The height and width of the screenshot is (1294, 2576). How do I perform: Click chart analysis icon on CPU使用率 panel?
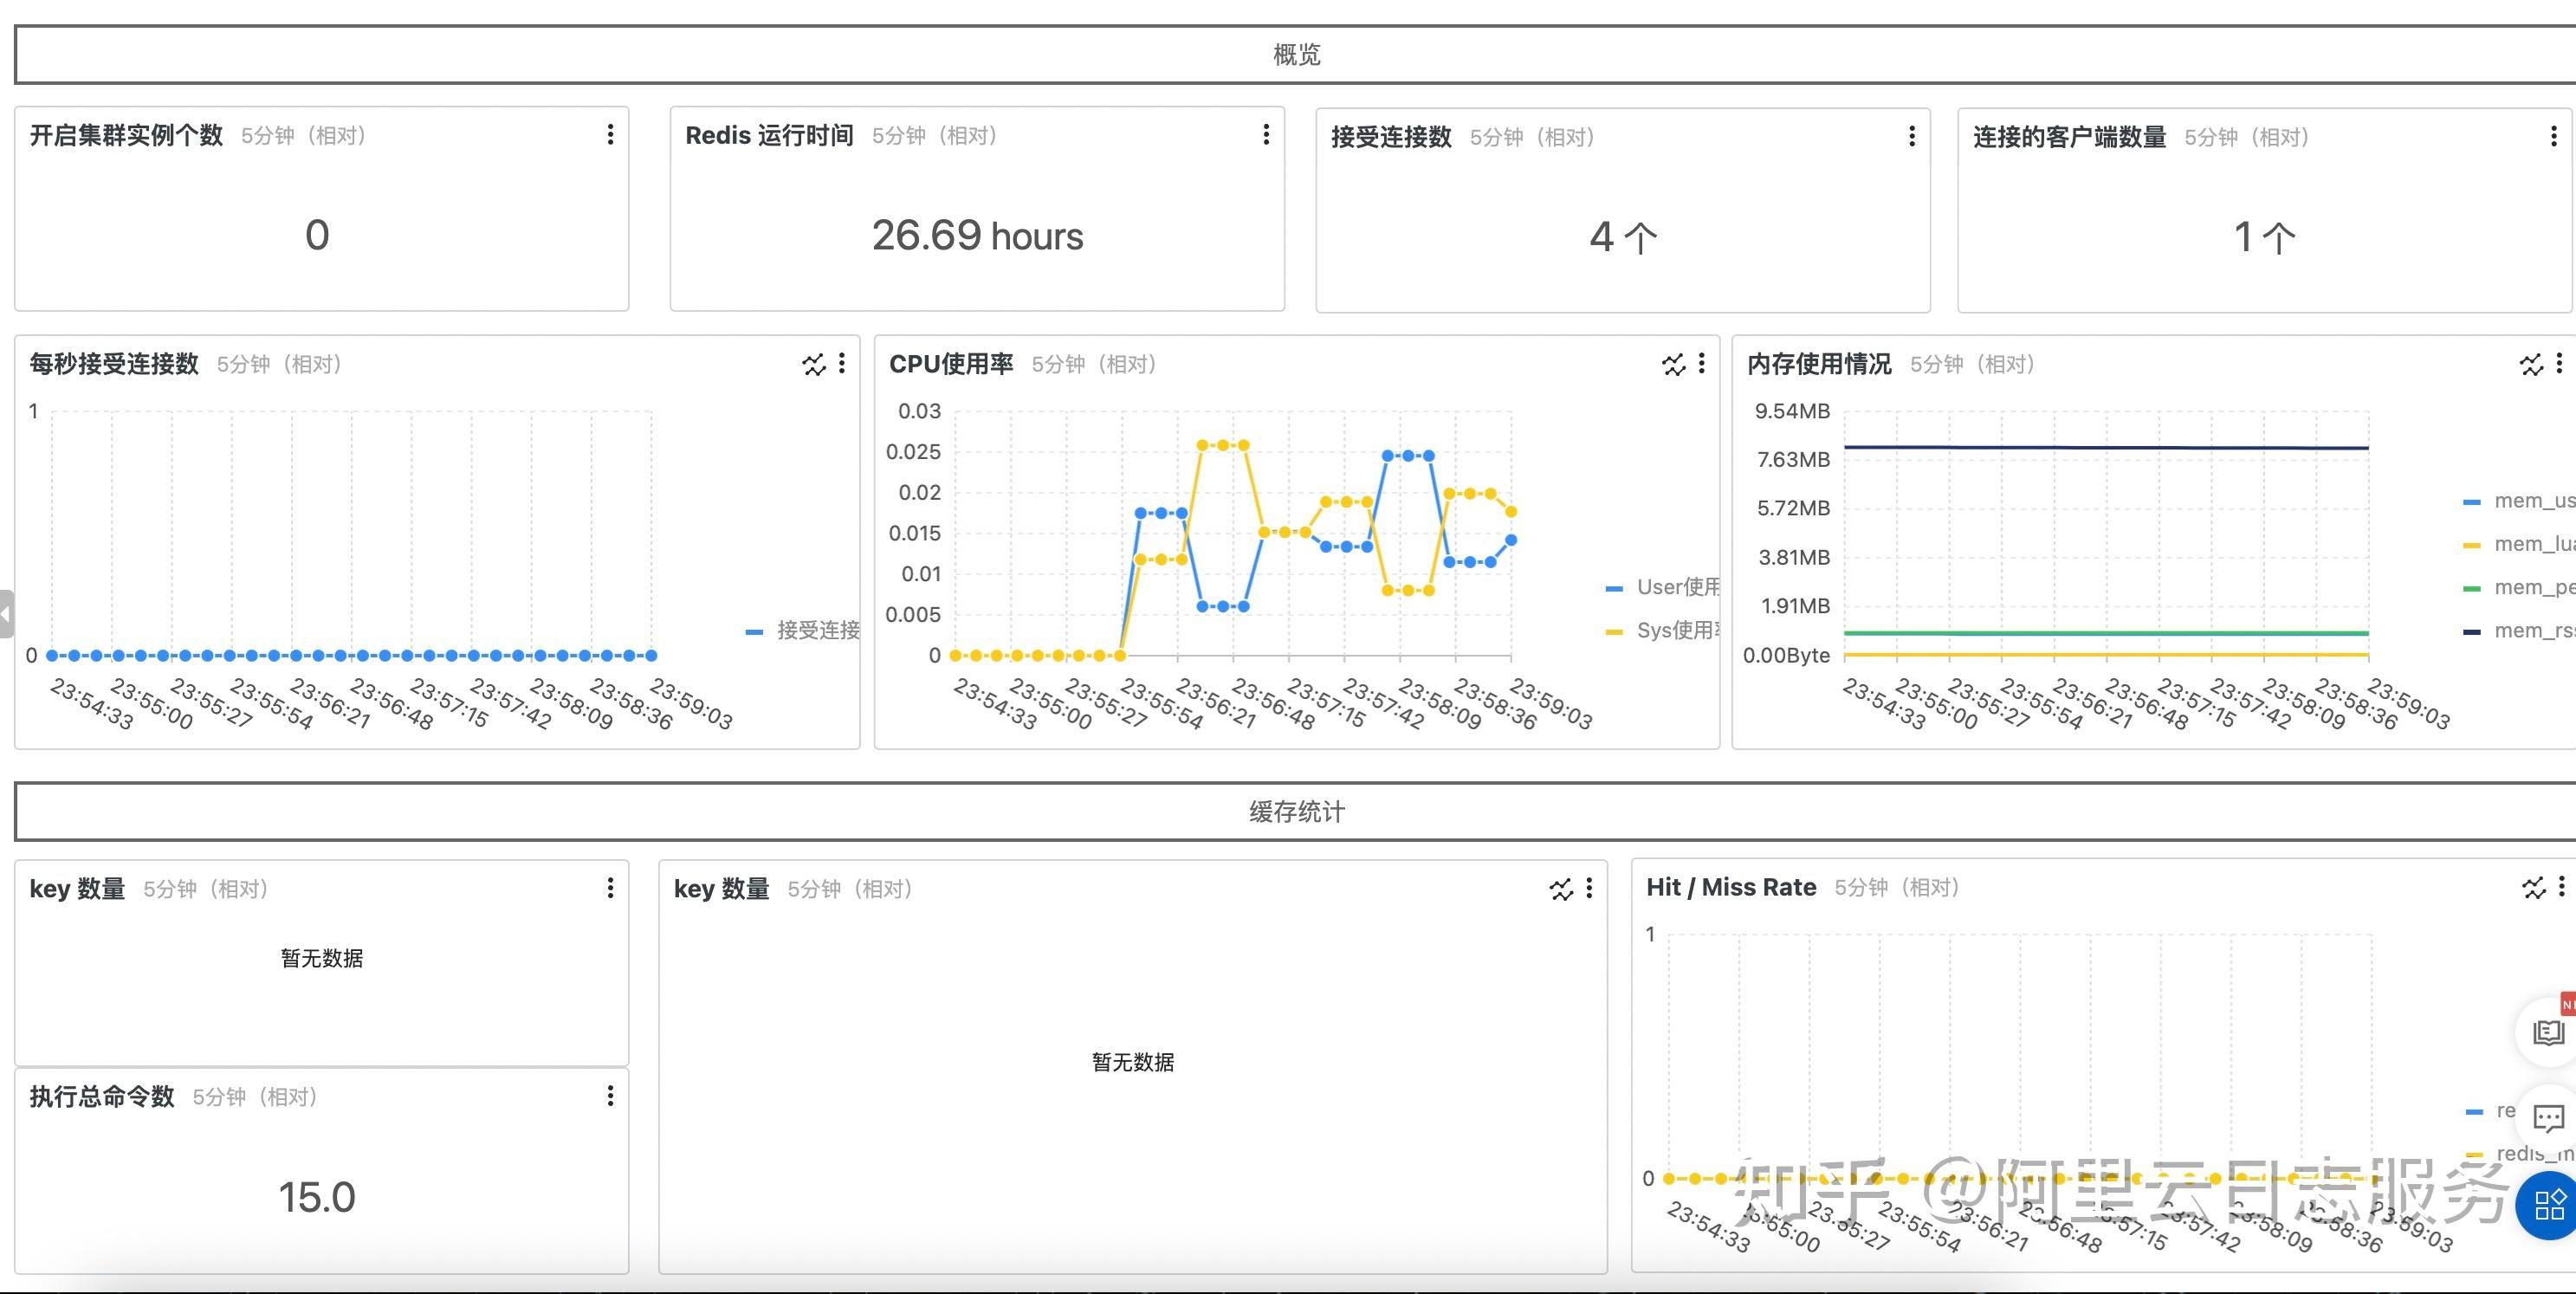point(1674,364)
